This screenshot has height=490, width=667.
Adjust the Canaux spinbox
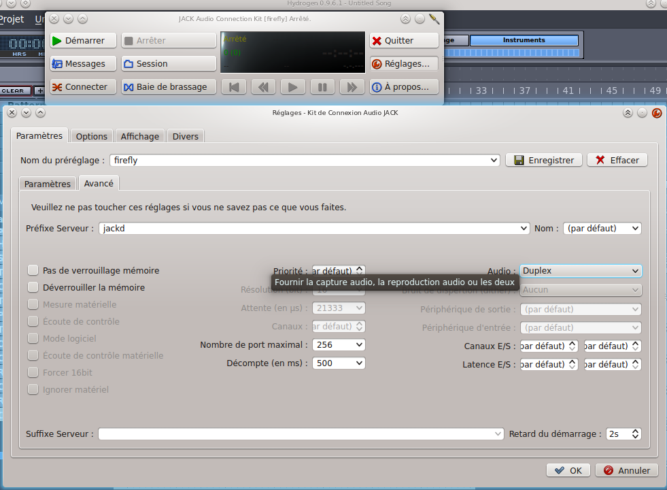(x=339, y=326)
